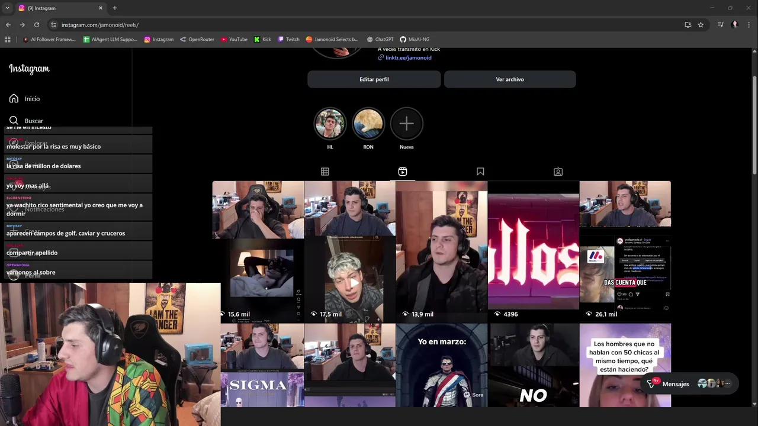Click the Editar perfil button

coord(374,79)
